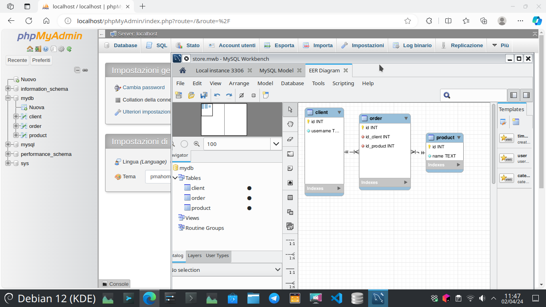Select the routine group tool

pyautogui.click(x=290, y=227)
